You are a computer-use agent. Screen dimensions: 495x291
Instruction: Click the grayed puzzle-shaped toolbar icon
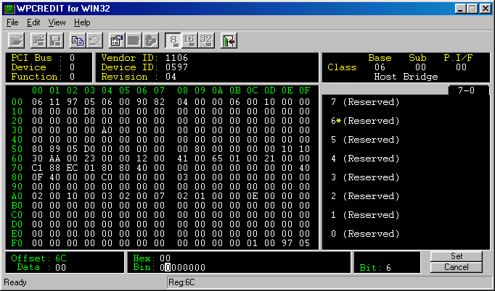[x=150, y=41]
